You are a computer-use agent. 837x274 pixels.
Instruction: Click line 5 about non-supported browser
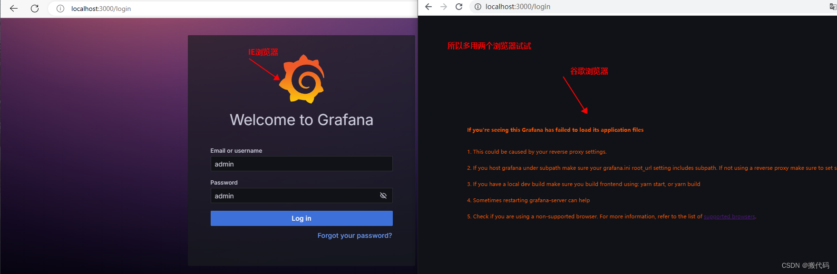[x=612, y=216]
